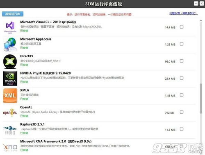This screenshot has height=155, width=205.
Task: Click the orange XML6 icon
Action: pos(10,96)
